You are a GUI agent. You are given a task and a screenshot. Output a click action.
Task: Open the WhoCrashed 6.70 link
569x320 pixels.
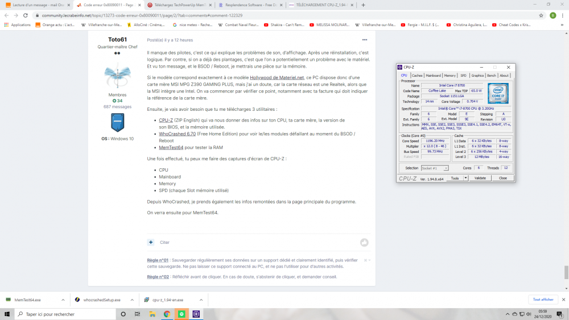click(177, 134)
